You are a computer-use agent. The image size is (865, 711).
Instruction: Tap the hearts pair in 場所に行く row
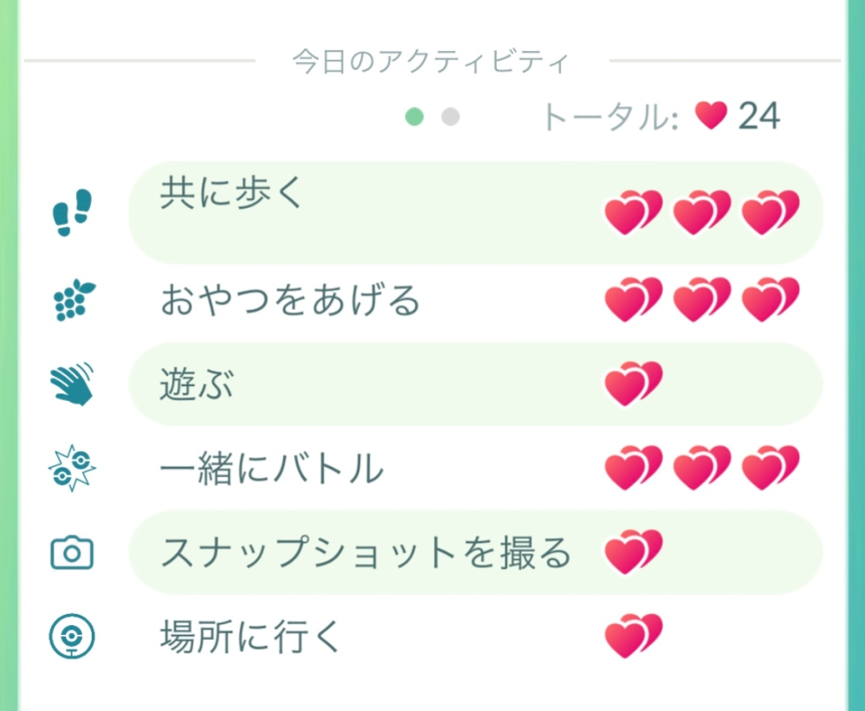pos(633,636)
